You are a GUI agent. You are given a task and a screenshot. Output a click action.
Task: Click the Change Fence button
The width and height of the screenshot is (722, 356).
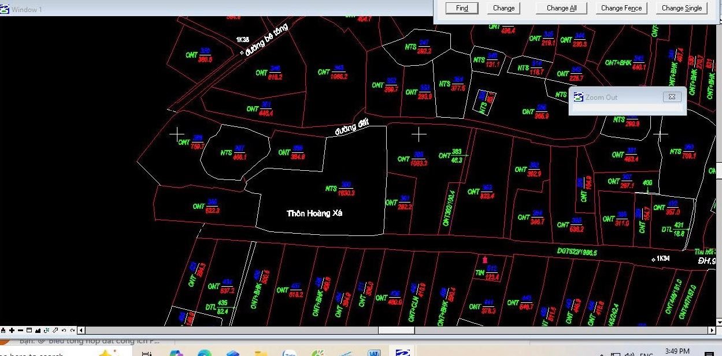click(621, 8)
